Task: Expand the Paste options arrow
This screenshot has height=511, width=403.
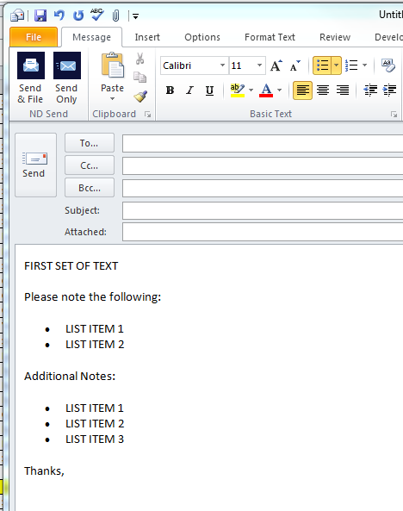Action: click(113, 99)
